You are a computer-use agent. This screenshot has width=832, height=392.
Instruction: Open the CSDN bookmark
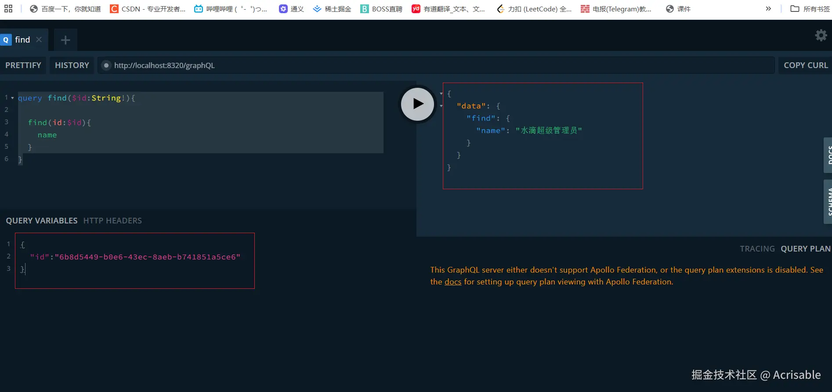pos(148,9)
